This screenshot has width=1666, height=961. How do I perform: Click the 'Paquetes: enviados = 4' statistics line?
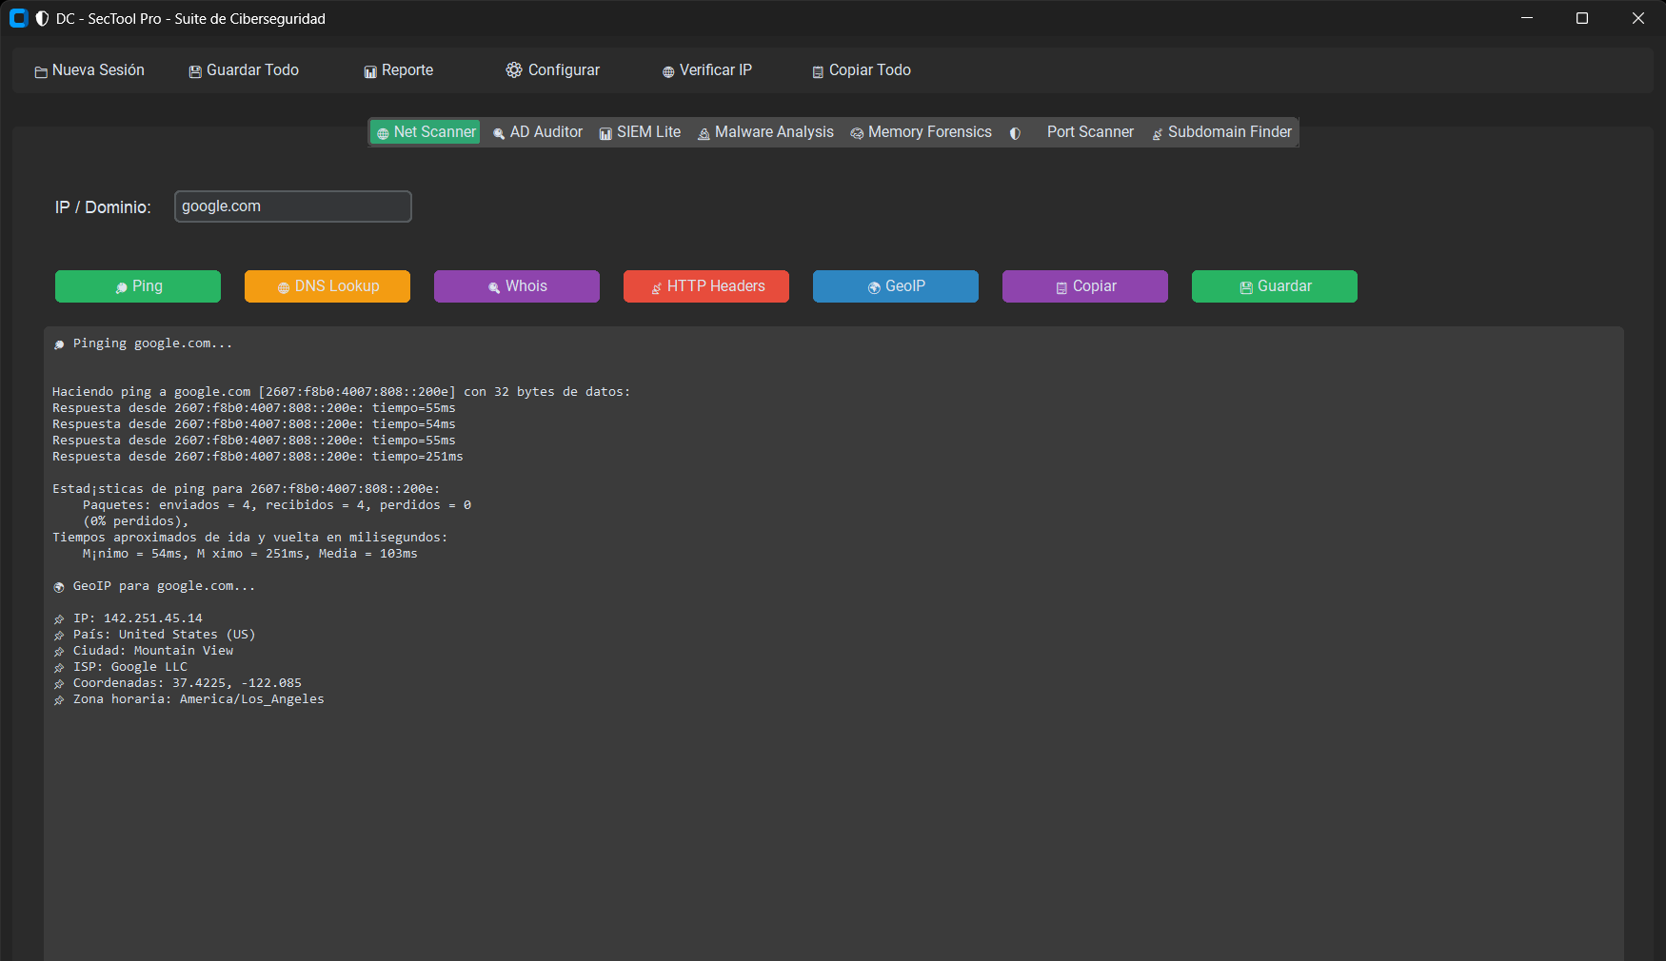(277, 505)
